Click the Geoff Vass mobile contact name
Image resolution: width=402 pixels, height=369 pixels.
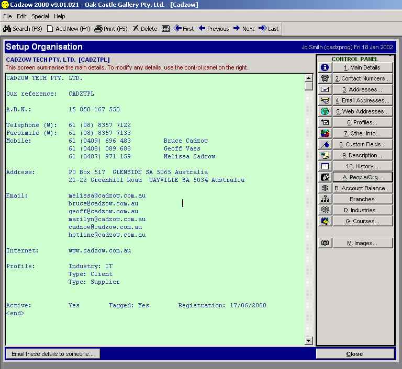click(182, 148)
